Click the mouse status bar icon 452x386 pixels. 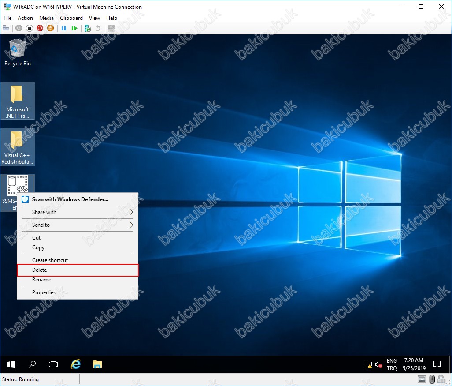432,379
